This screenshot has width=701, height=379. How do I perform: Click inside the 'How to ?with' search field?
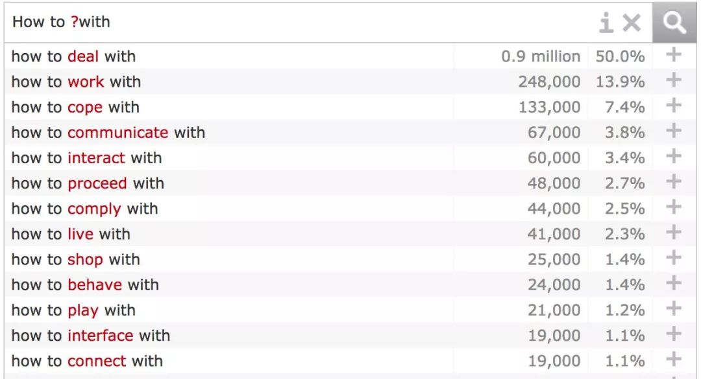pyautogui.click(x=299, y=22)
